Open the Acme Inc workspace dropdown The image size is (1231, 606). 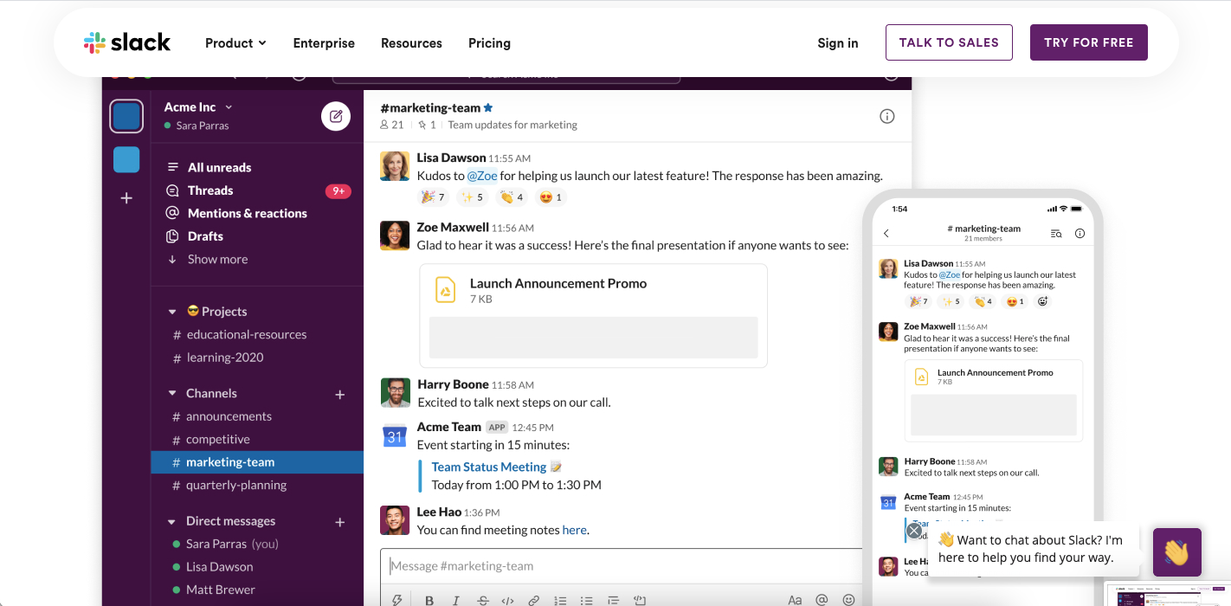coord(197,106)
